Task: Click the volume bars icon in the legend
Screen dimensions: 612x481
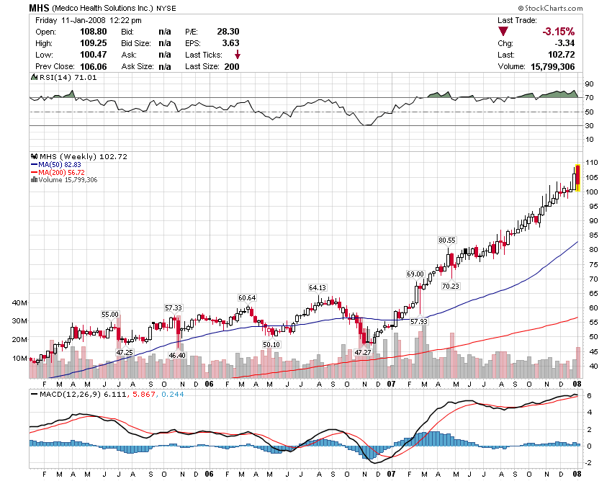Action: (x=34, y=179)
